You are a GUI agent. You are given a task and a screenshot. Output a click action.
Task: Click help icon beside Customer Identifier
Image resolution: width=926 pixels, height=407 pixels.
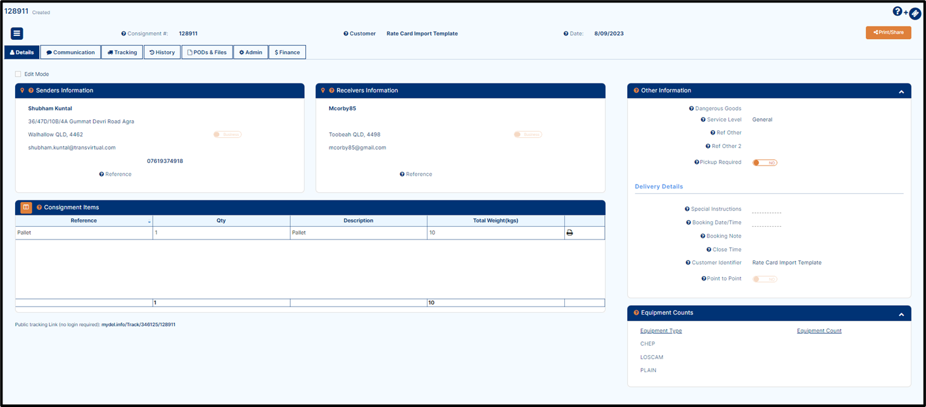(688, 263)
